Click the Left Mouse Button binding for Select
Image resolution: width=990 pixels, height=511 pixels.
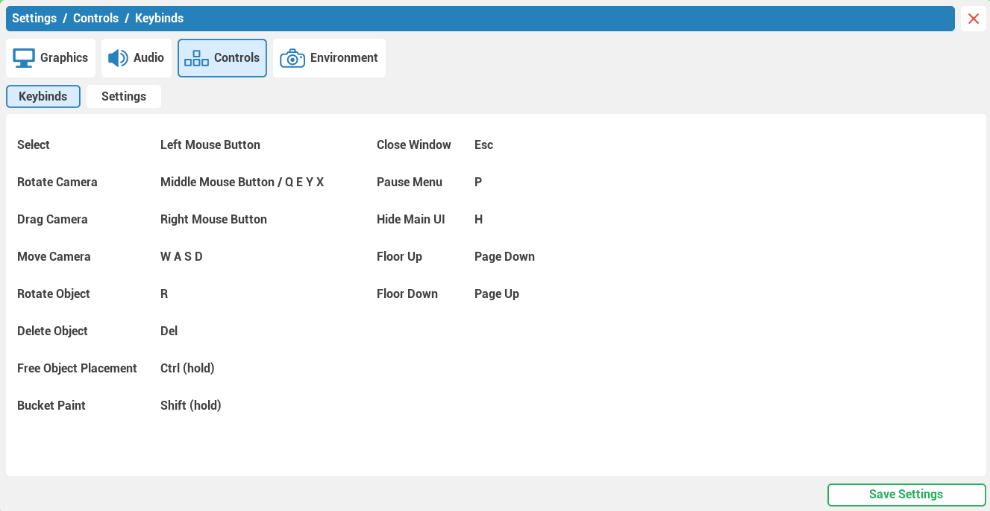coord(210,145)
